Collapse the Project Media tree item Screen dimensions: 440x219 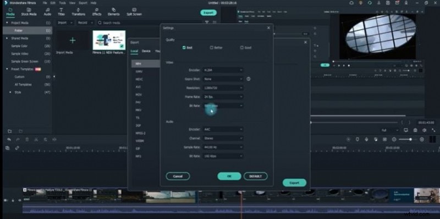tap(7, 23)
